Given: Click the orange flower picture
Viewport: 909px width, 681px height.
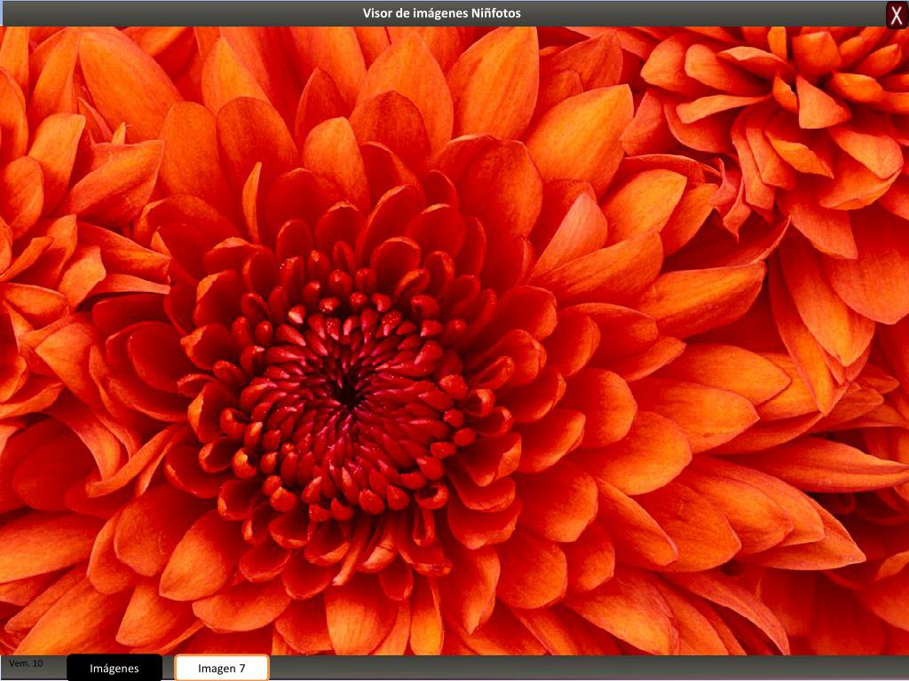Looking at the screenshot, I should pos(454,341).
